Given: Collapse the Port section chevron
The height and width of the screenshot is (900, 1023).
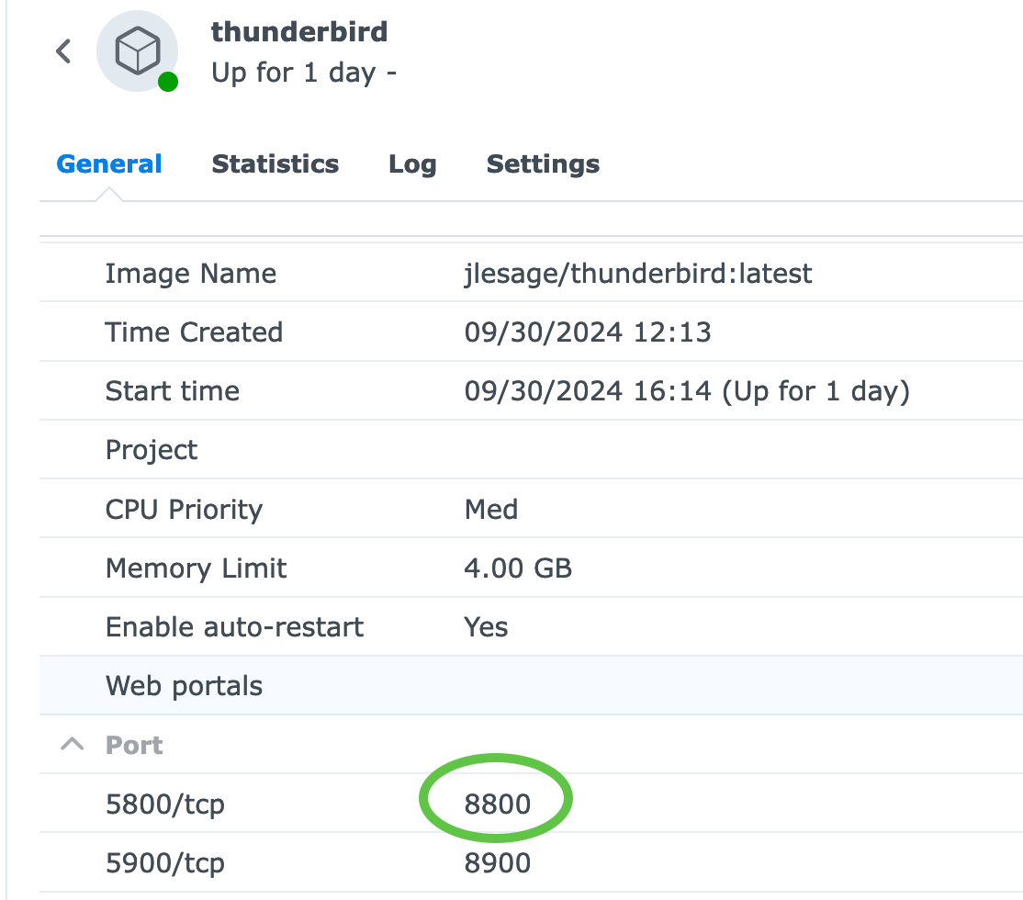Looking at the screenshot, I should 73,744.
